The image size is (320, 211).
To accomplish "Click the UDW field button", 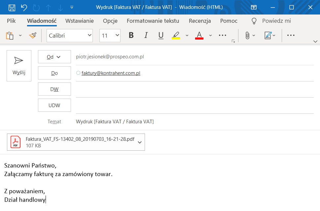I will [54, 105].
